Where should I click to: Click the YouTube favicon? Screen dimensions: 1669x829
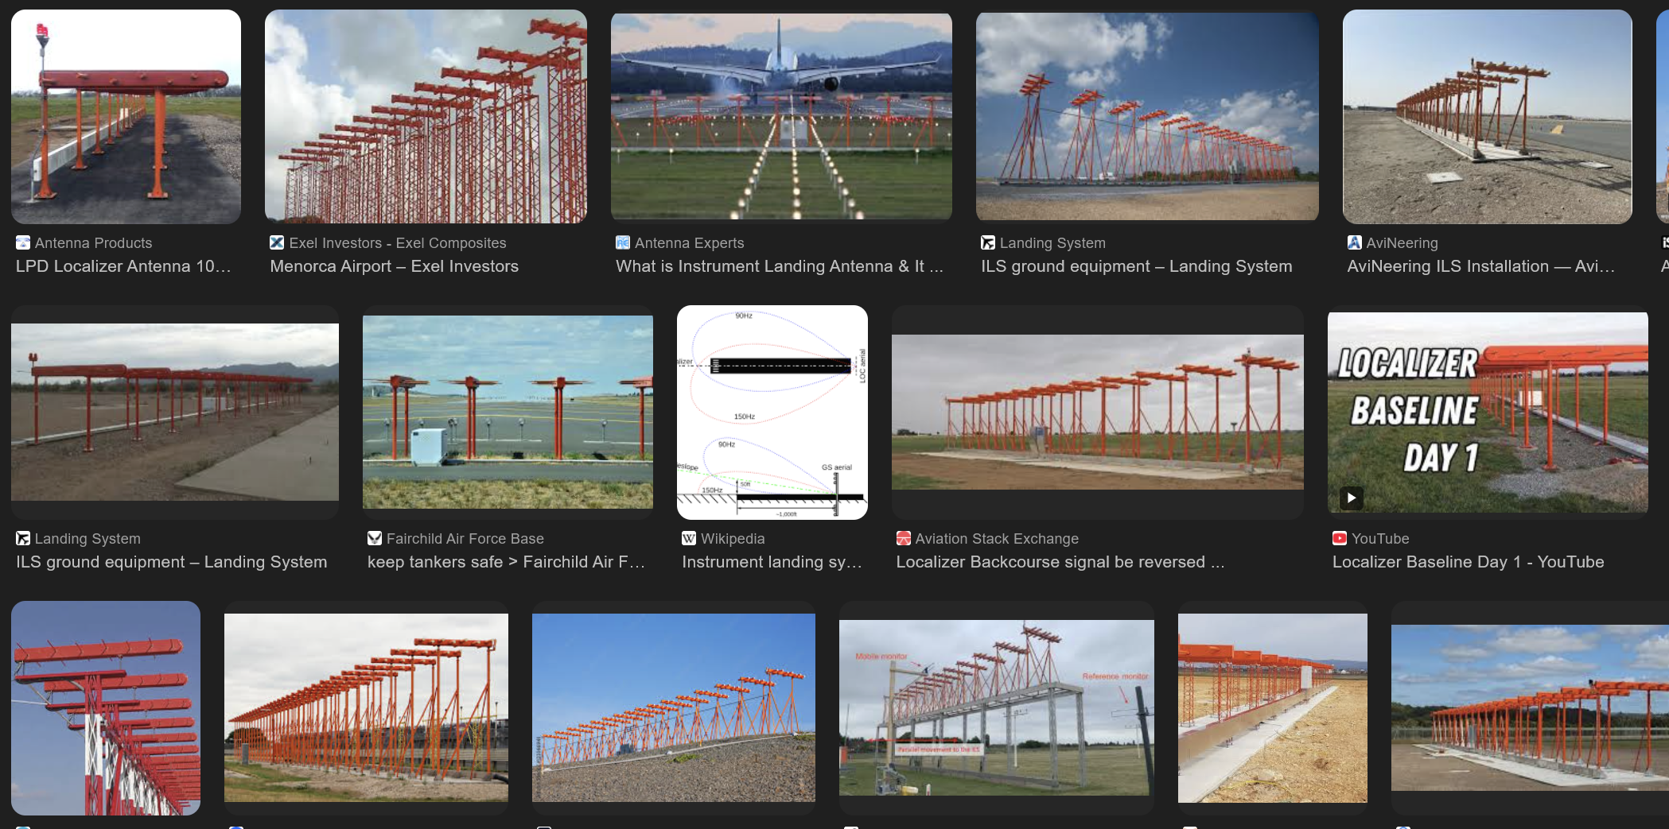coord(1340,538)
